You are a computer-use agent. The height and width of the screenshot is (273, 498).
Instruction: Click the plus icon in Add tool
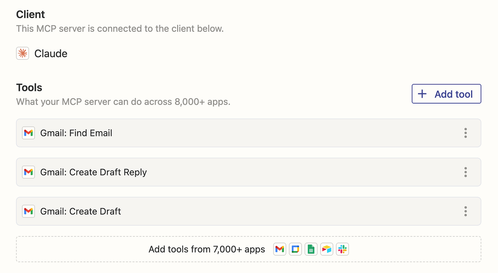pos(422,94)
